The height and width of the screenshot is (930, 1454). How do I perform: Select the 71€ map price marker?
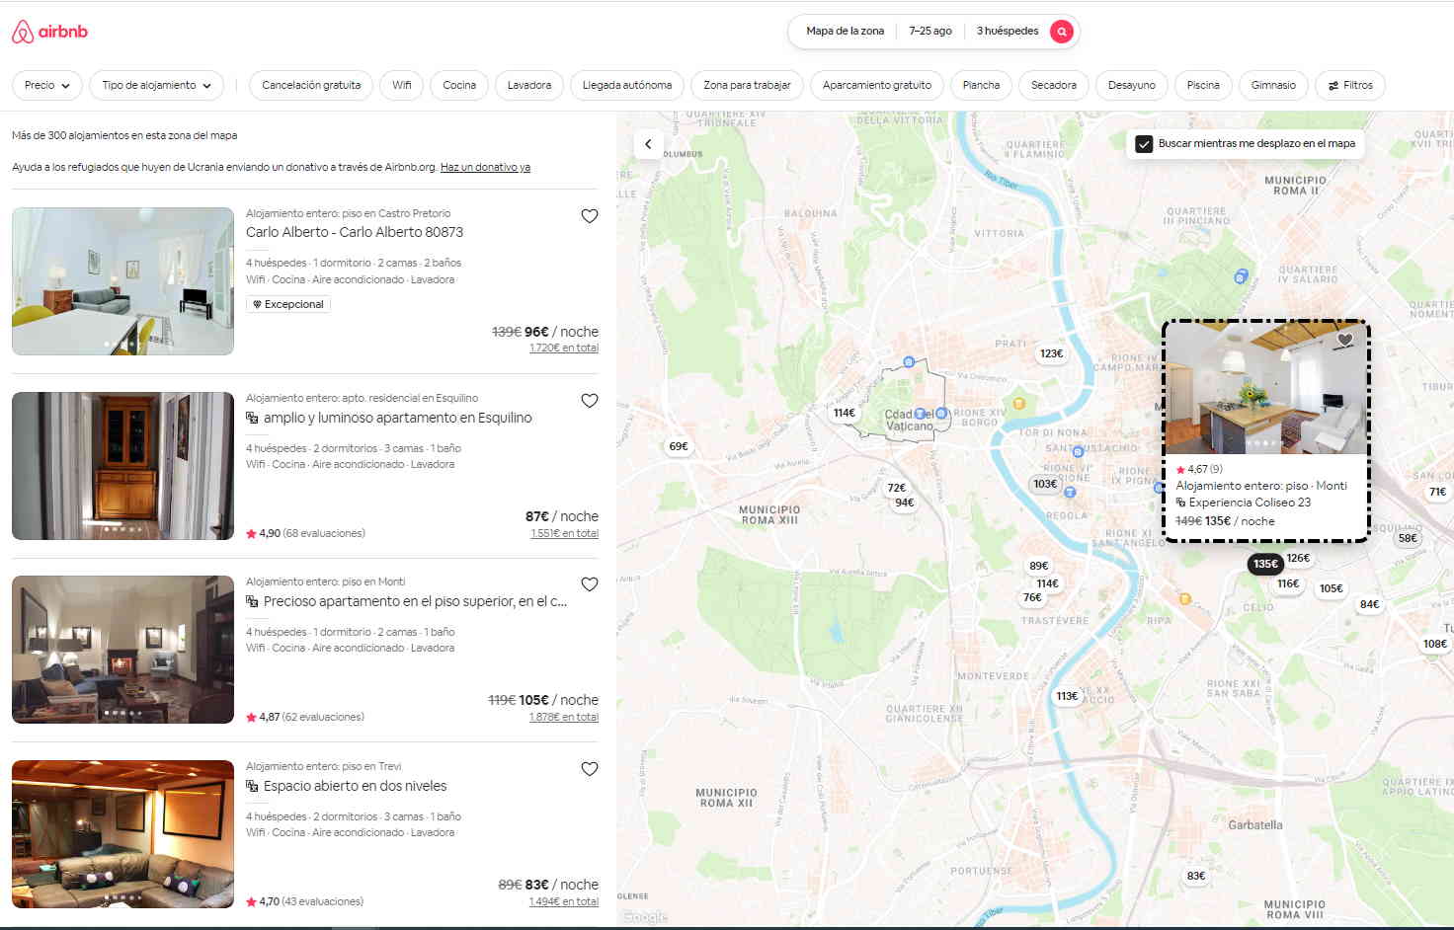click(x=1437, y=492)
